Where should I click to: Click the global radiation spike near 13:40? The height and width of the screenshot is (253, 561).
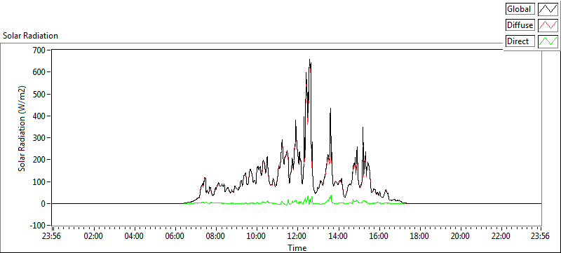point(330,109)
